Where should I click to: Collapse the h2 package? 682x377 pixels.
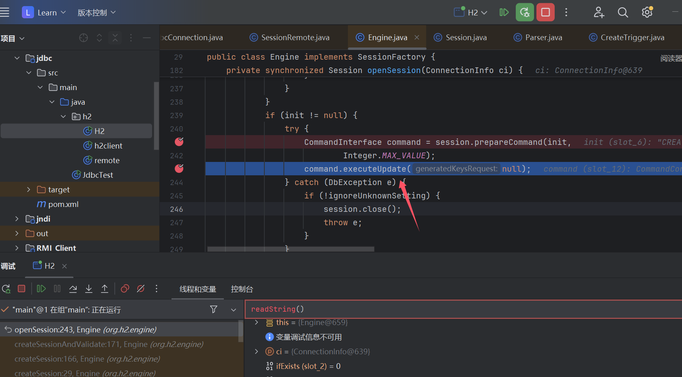click(63, 116)
